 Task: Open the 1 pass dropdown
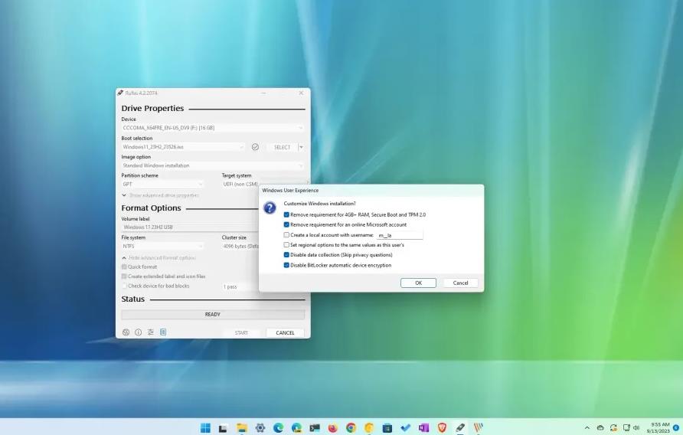click(x=240, y=286)
